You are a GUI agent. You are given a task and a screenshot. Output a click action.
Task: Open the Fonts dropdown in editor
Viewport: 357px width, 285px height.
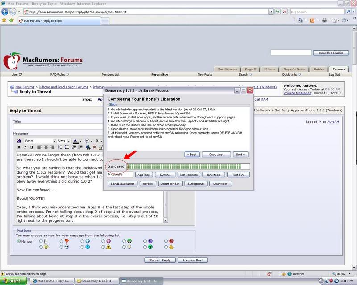point(40,141)
